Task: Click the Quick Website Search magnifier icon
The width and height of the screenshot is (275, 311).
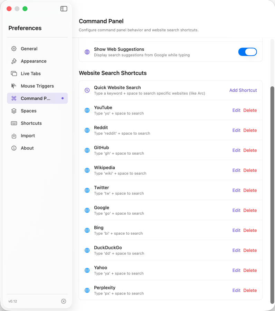Action: click(87, 90)
